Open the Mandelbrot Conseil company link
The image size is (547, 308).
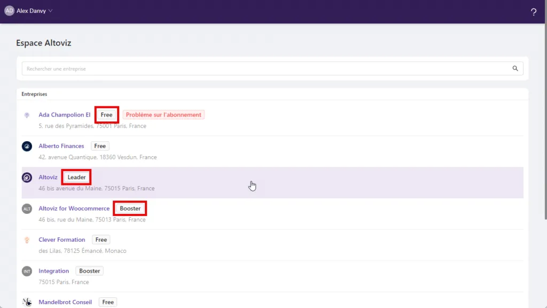pyautogui.click(x=65, y=302)
